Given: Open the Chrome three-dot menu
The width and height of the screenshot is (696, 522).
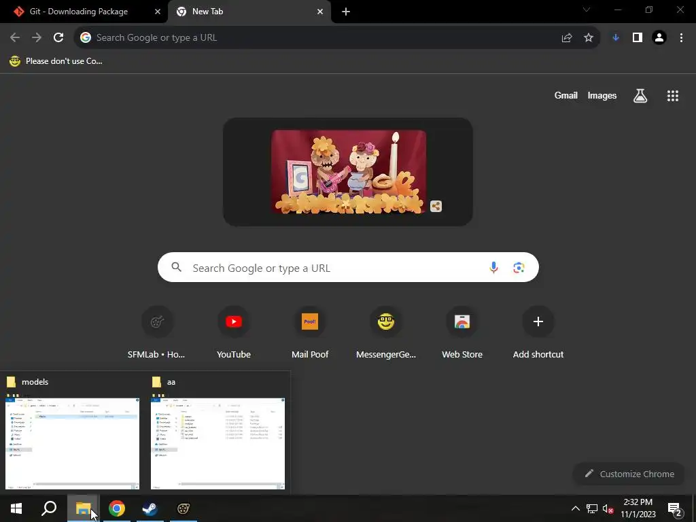Looking at the screenshot, I should pyautogui.click(x=681, y=38).
